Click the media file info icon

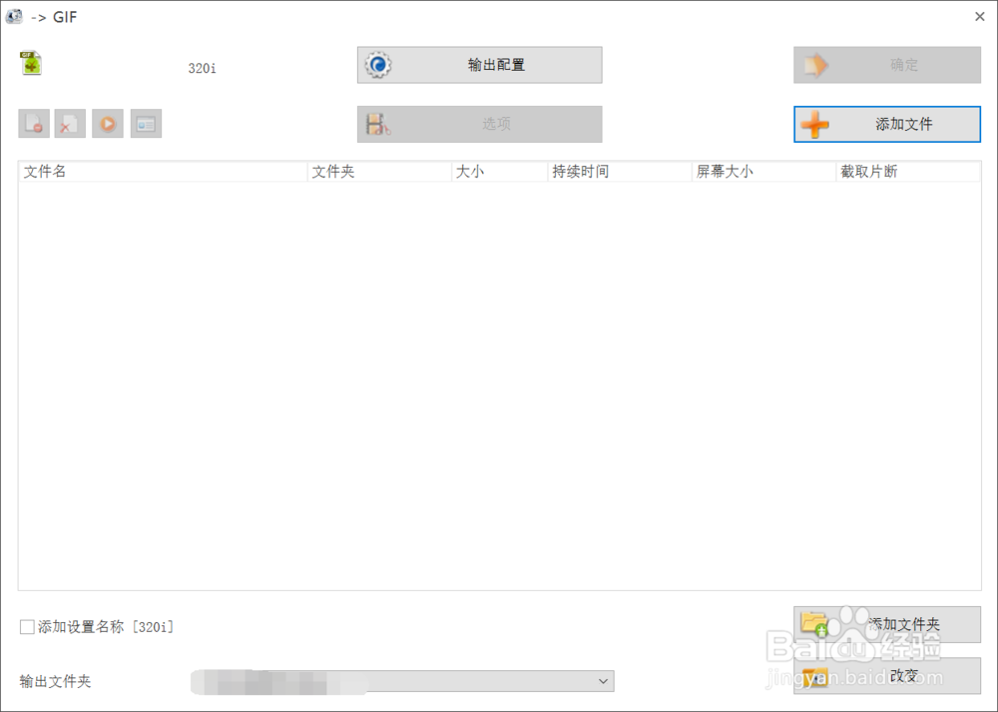pyautogui.click(x=146, y=124)
